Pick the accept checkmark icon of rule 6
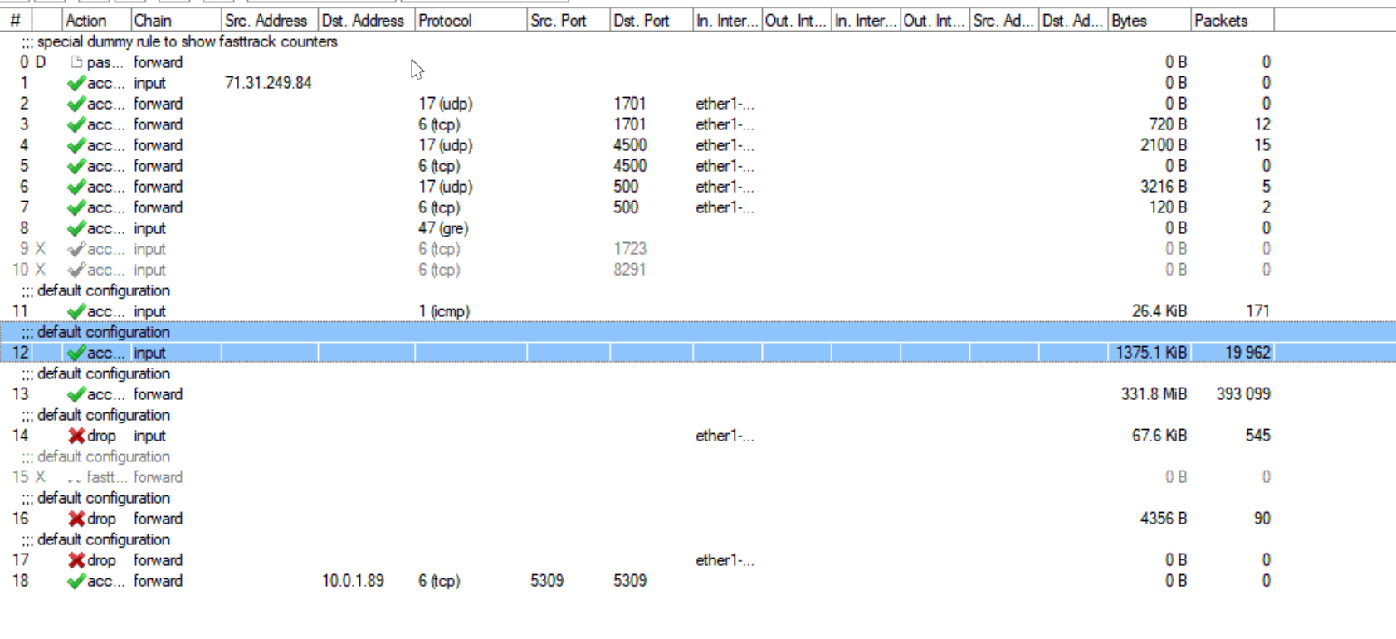The width and height of the screenshot is (1396, 639). coord(76,187)
